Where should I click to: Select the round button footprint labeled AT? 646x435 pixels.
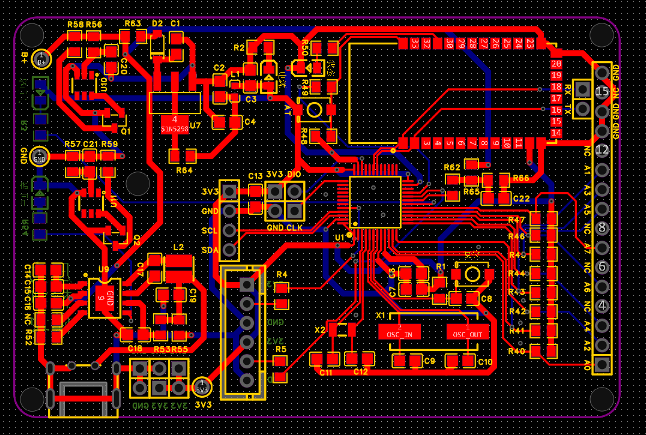(315, 110)
